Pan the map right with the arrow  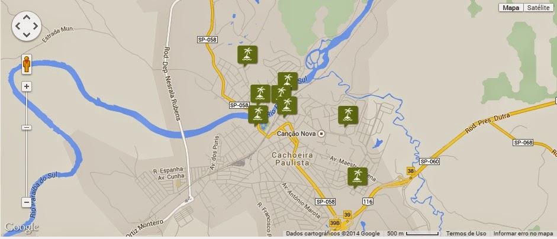36,26
